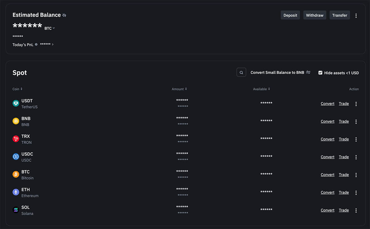
Task: Toggle balance visibility next to Estimated Balance
Action: click(x=64, y=14)
